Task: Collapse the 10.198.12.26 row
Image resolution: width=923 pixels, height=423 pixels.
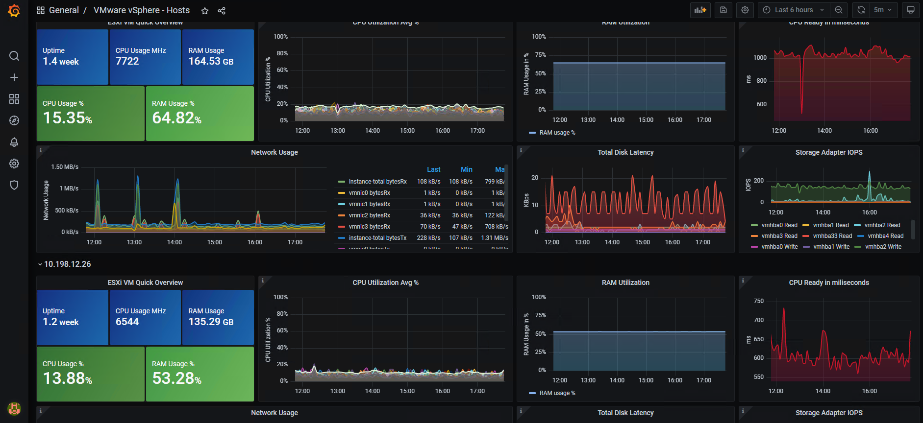Action: tap(65, 264)
